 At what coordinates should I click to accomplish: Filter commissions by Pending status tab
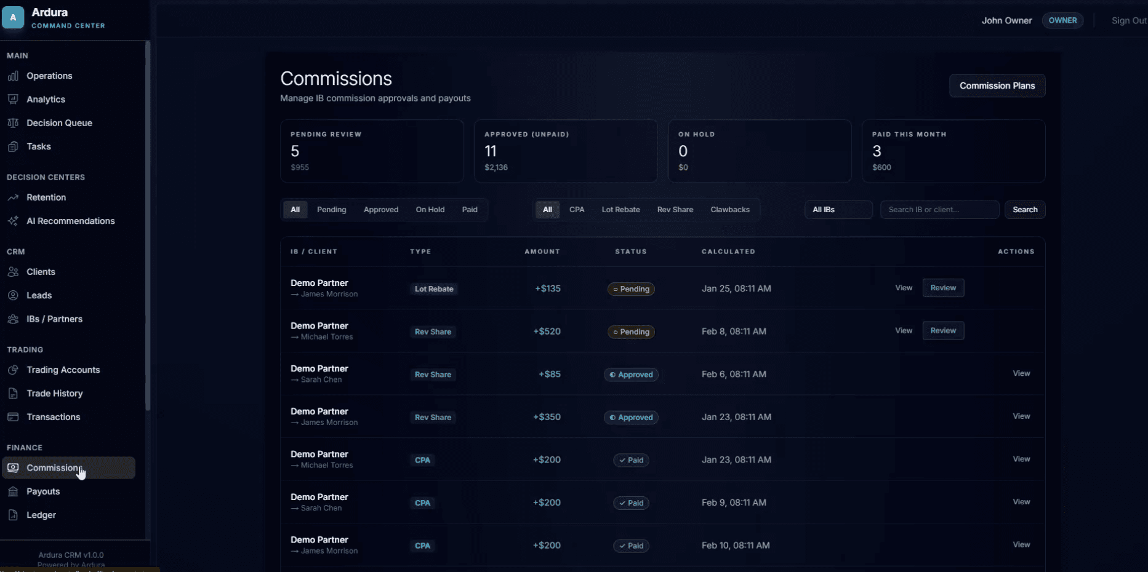point(331,210)
